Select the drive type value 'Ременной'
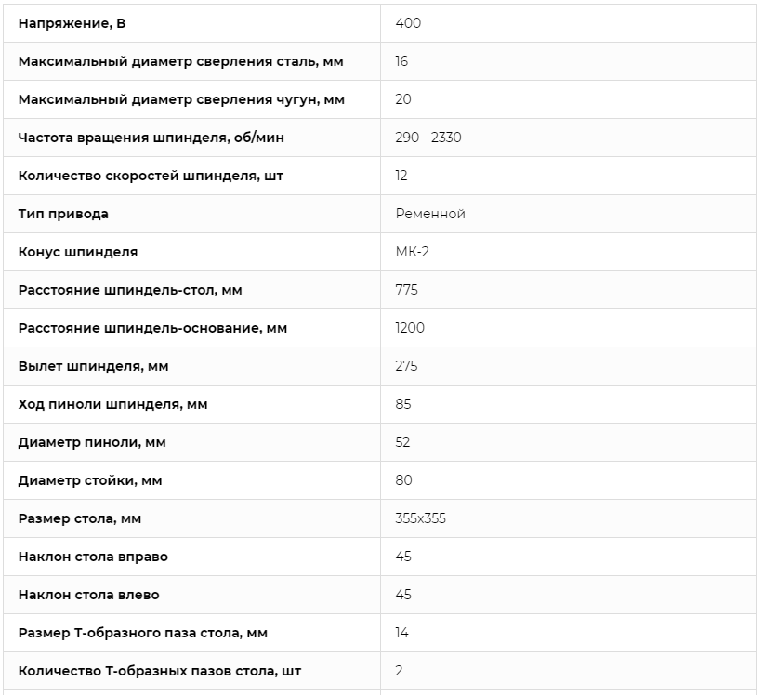The image size is (763, 695). click(x=430, y=214)
